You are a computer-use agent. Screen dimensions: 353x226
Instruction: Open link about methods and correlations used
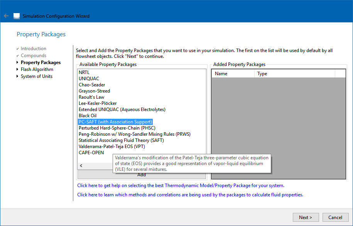190,195
